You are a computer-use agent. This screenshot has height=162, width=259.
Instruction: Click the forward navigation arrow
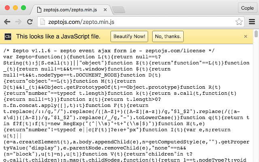click(x=18, y=21)
